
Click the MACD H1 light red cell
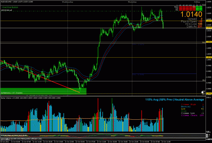(194, 7)
